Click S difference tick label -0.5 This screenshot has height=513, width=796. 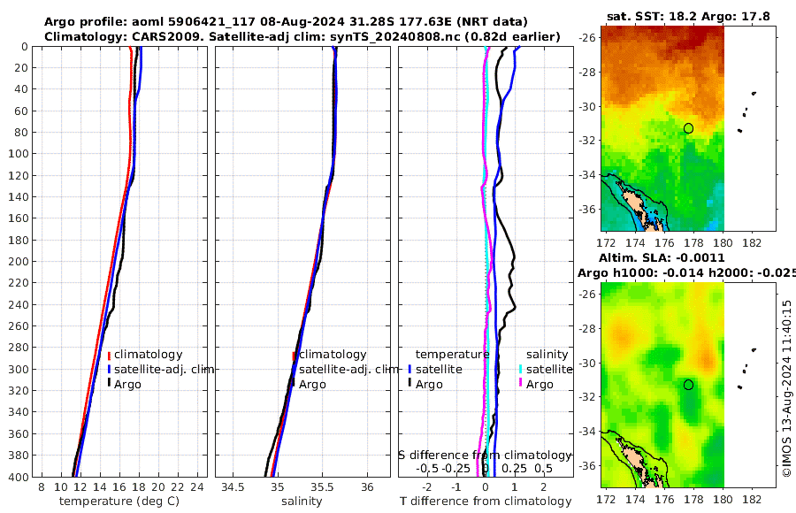point(427,469)
